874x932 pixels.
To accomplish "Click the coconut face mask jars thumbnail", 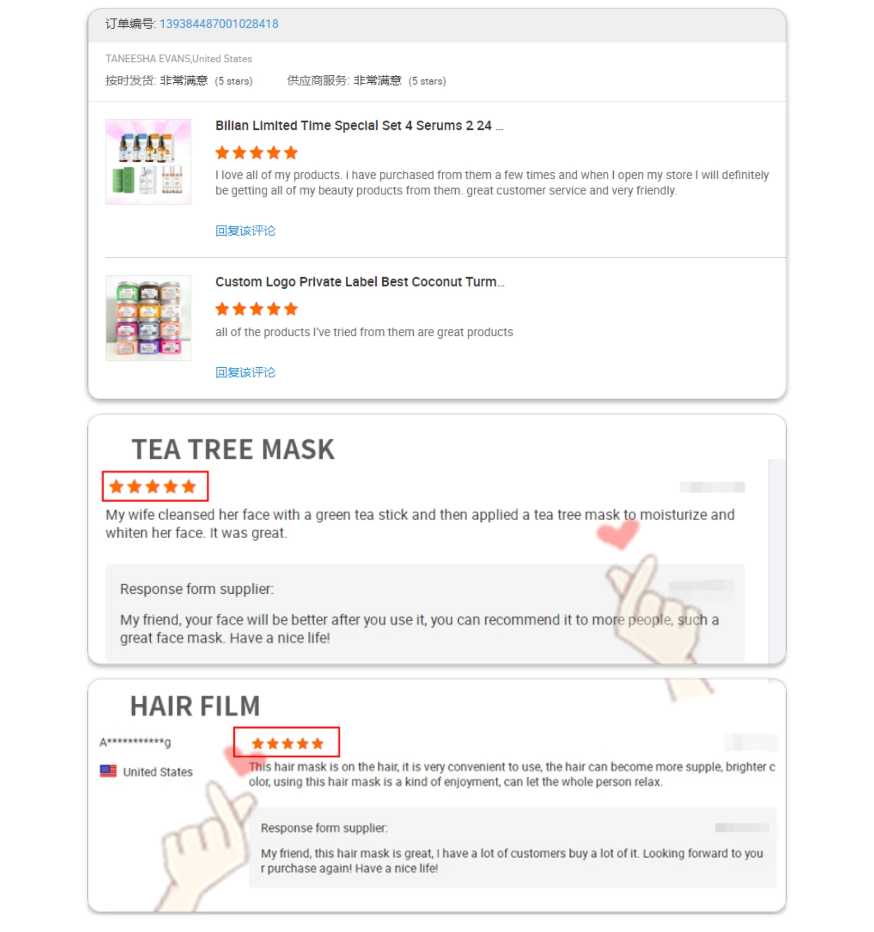I will point(148,318).
